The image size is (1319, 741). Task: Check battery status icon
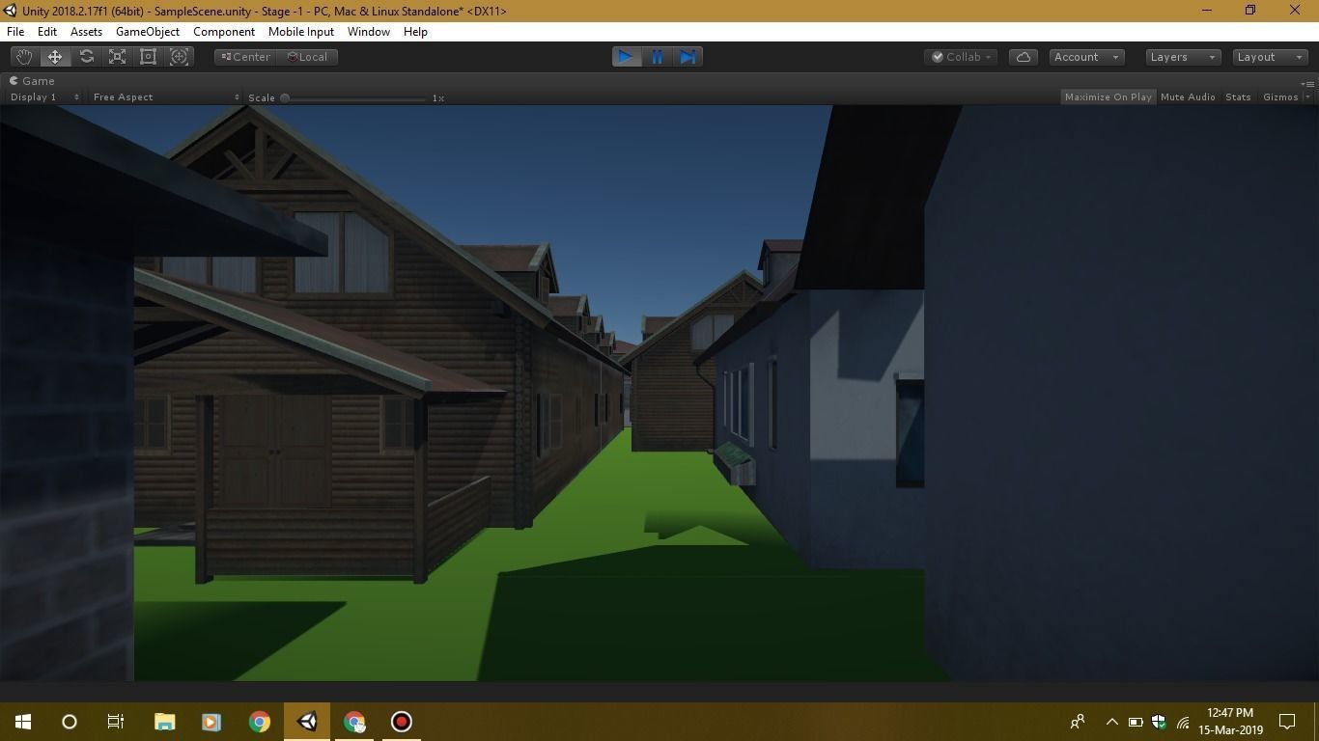click(1136, 722)
